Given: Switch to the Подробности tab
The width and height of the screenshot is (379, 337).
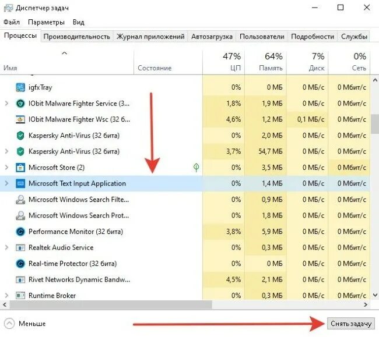Looking at the screenshot, I should [x=313, y=37].
